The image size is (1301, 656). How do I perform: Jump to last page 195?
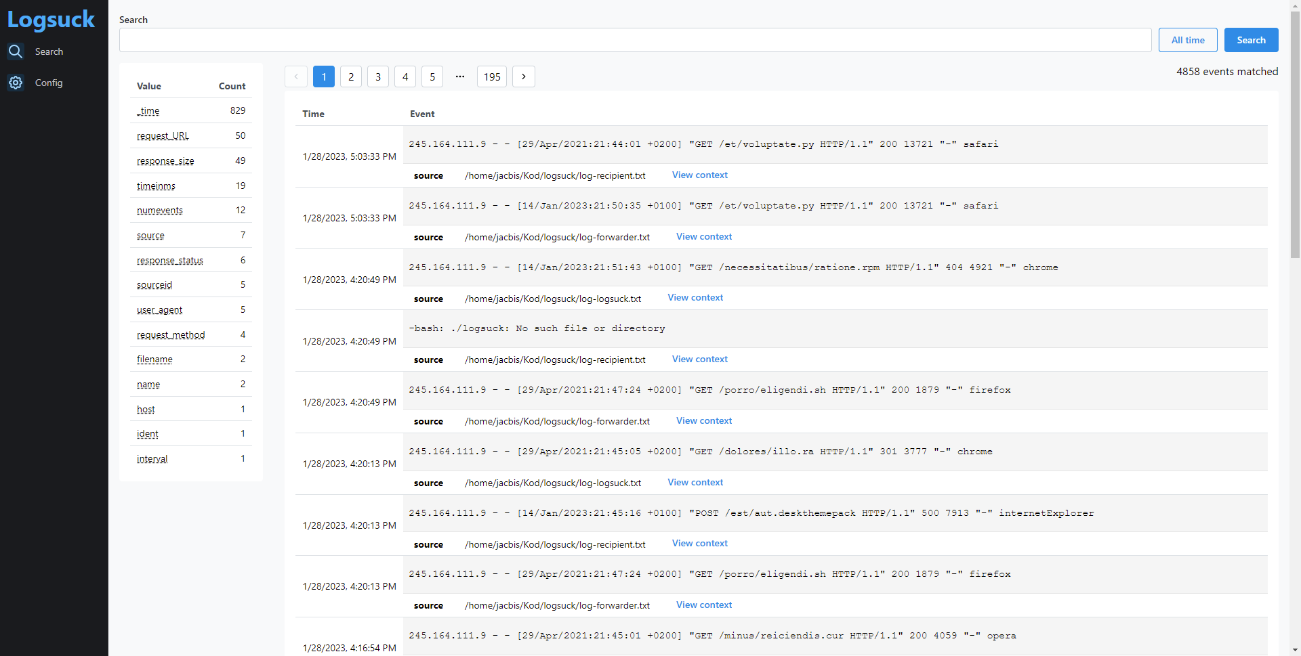click(x=492, y=76)
